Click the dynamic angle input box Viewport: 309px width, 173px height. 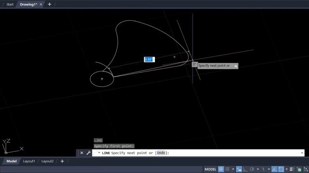(x=194, y=64)
